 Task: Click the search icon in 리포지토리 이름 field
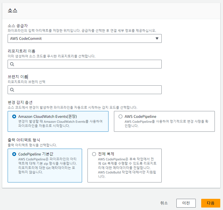click(x=12, y=64)
